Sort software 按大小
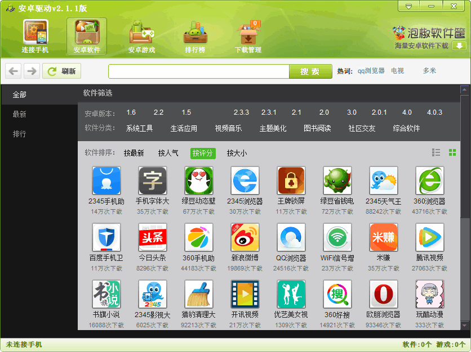The width and height of the screenshot is (471, 352). 237,153
